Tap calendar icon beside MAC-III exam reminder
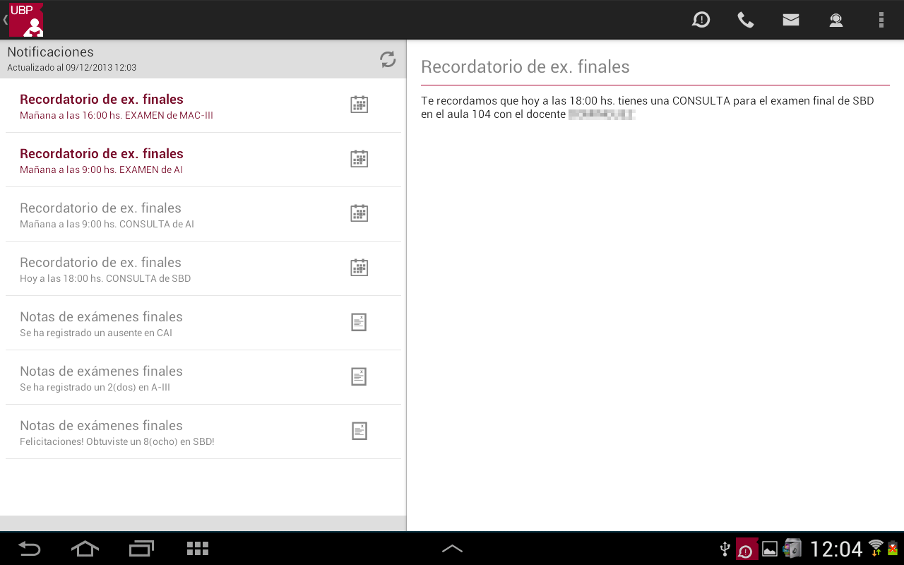This screenshot has width=904, height=565. click(359, 105)
